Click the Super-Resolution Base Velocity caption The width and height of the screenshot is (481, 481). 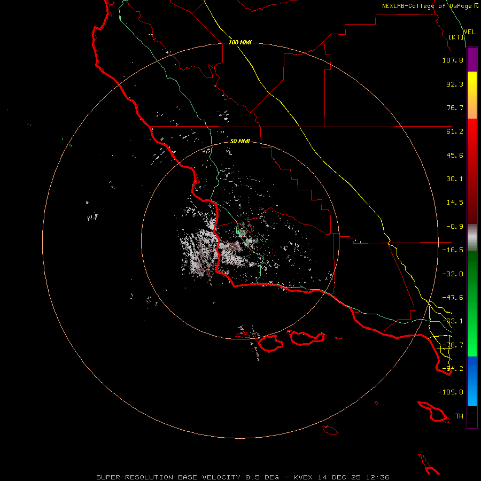pos(243,477)
